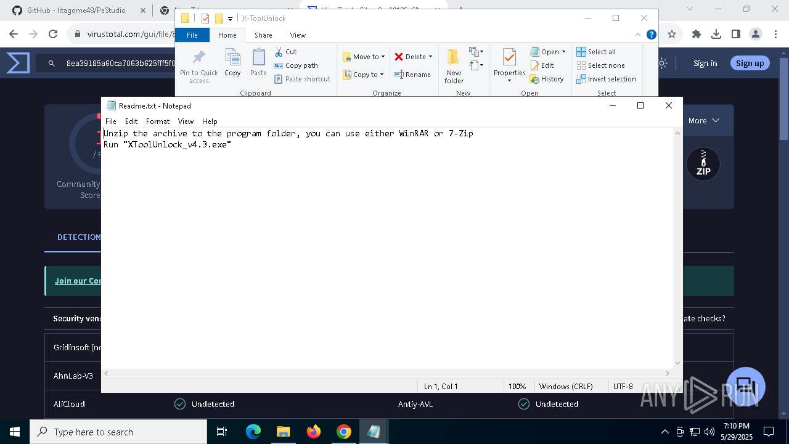
Task: Reload the Chrome page
Action: tap(53, 34)
